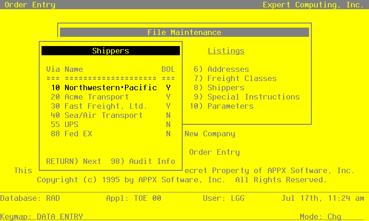
Task: Click the BOL column header
Action: 168,69
